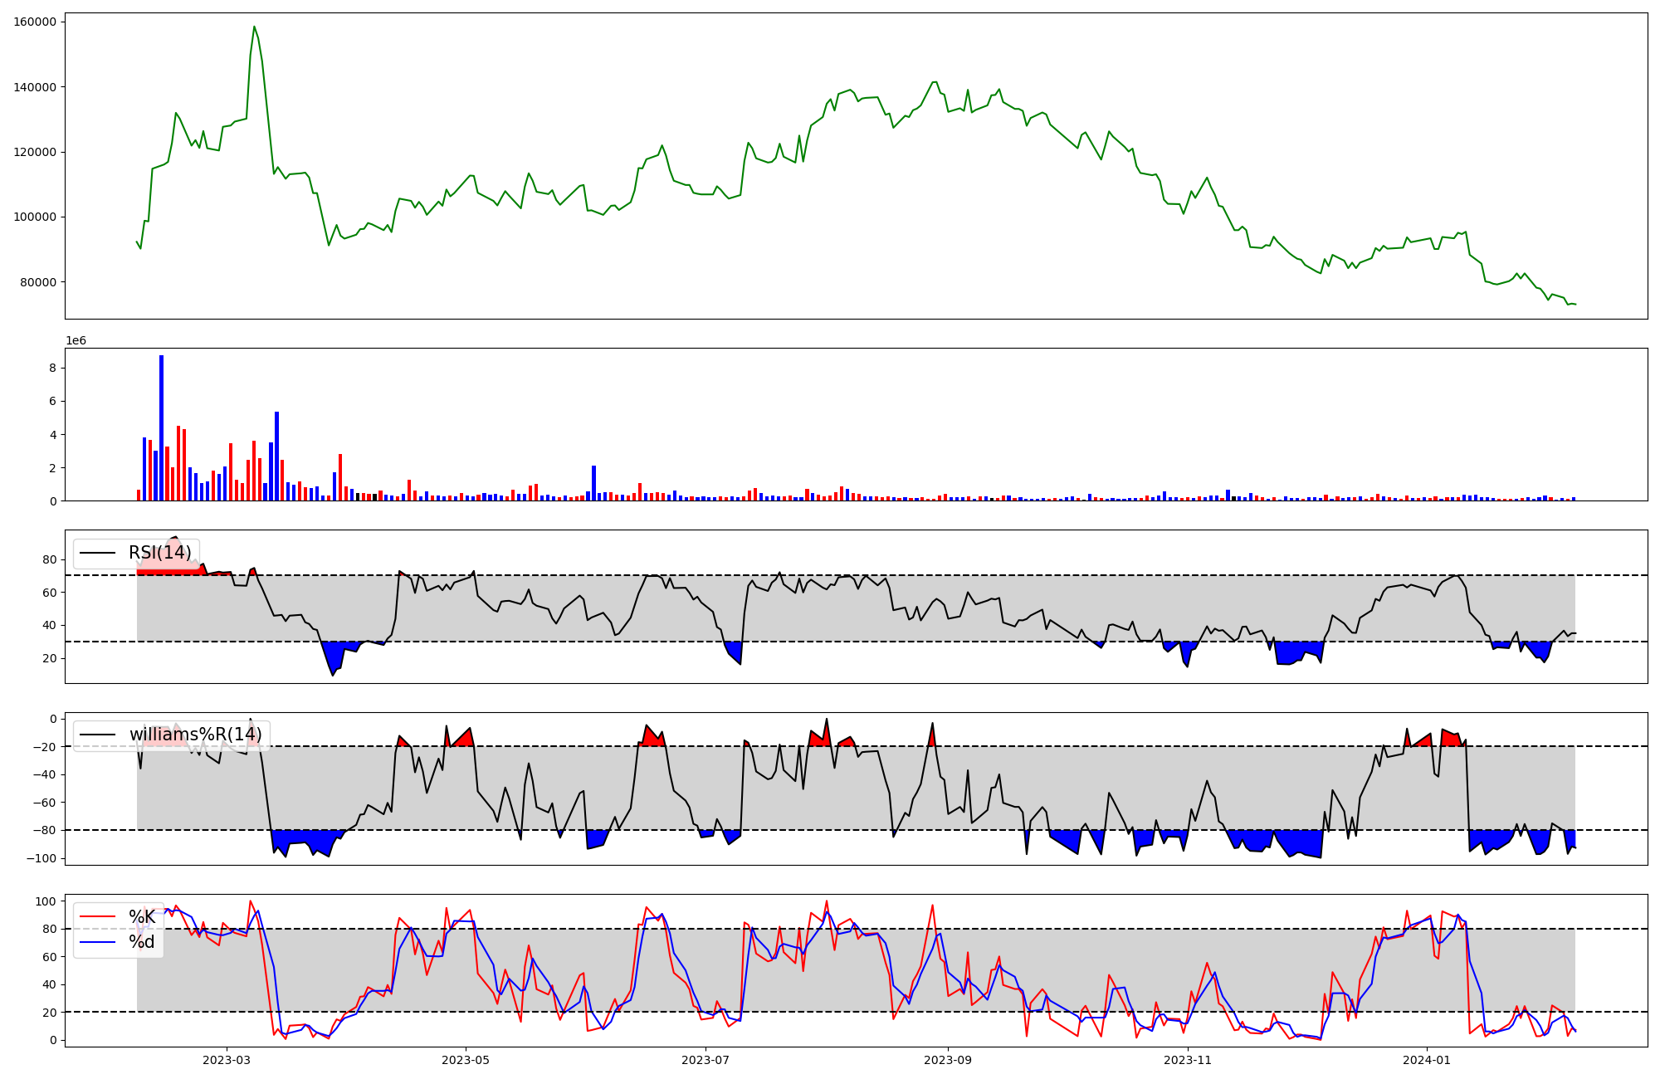Image resolution: width=1660 pixels, height=1079 pixels.
Task: Click the 80000 price axis label
Action: [38, 282]
